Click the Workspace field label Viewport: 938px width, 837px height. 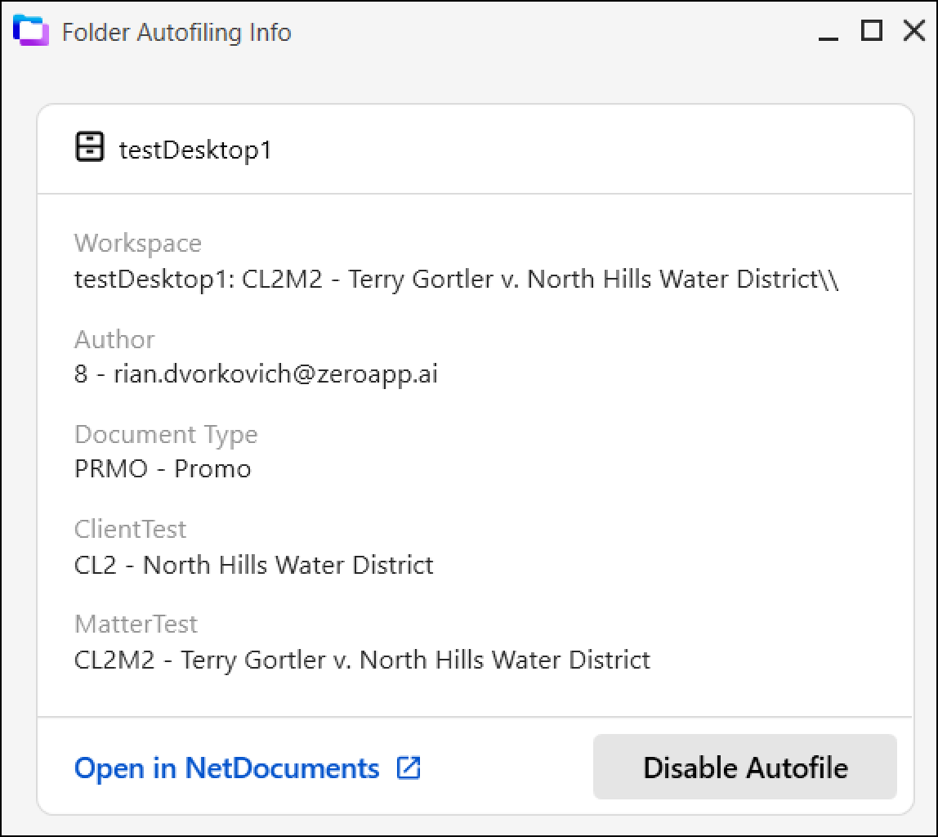tap(137, 244)
